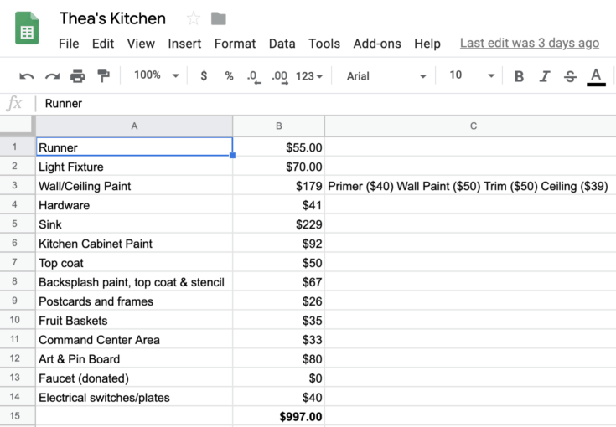Open the Format menu
The height and width of the screenshot is (427, 616).
[235, 44]
